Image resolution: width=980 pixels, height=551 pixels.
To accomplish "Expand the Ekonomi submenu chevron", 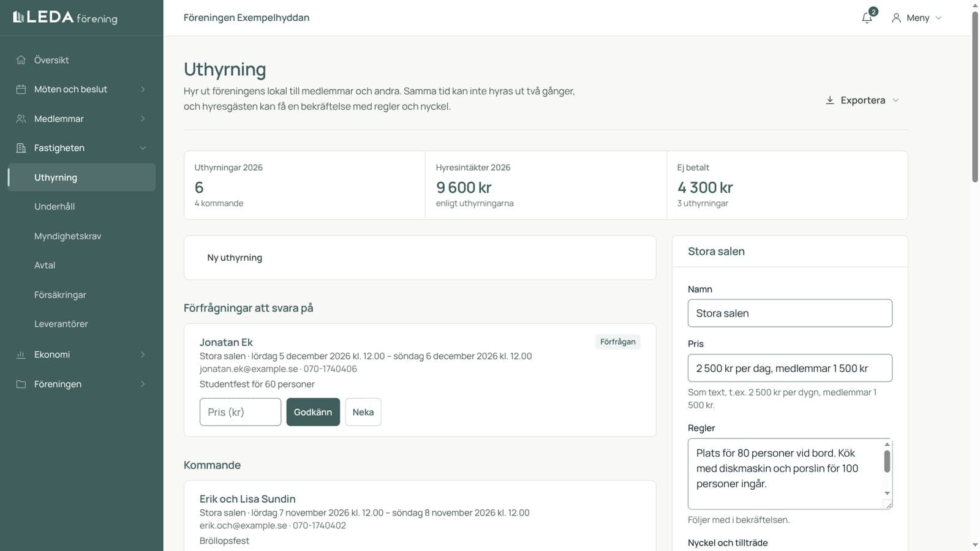I will click(143, 354).
